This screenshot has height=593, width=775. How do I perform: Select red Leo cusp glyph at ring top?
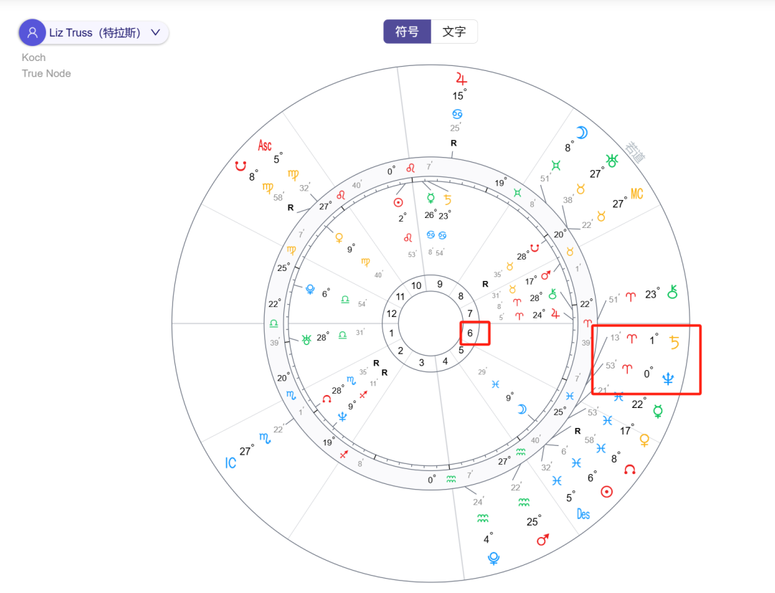pos(410,169)
